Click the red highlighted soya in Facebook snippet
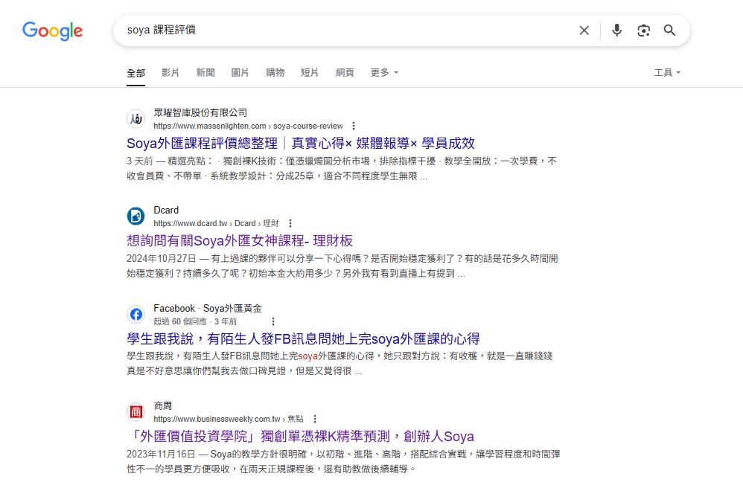 coord(307,356)
